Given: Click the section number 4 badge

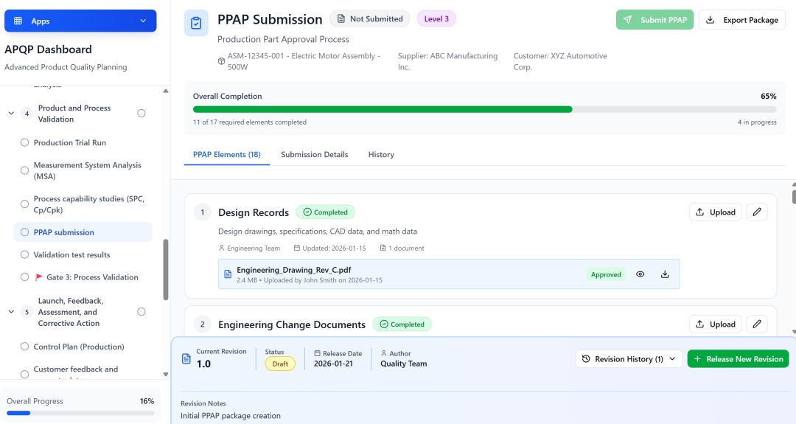Looking at the screenshot, I should (27, 114).
